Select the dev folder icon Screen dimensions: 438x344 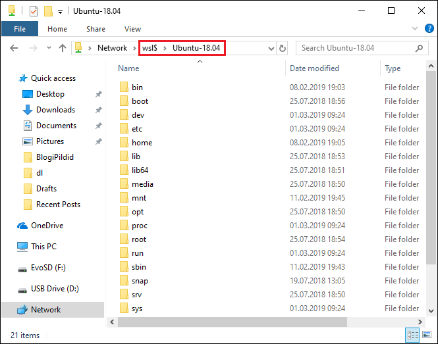pos(124,114)
